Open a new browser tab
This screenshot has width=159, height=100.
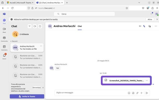(67, 3)
